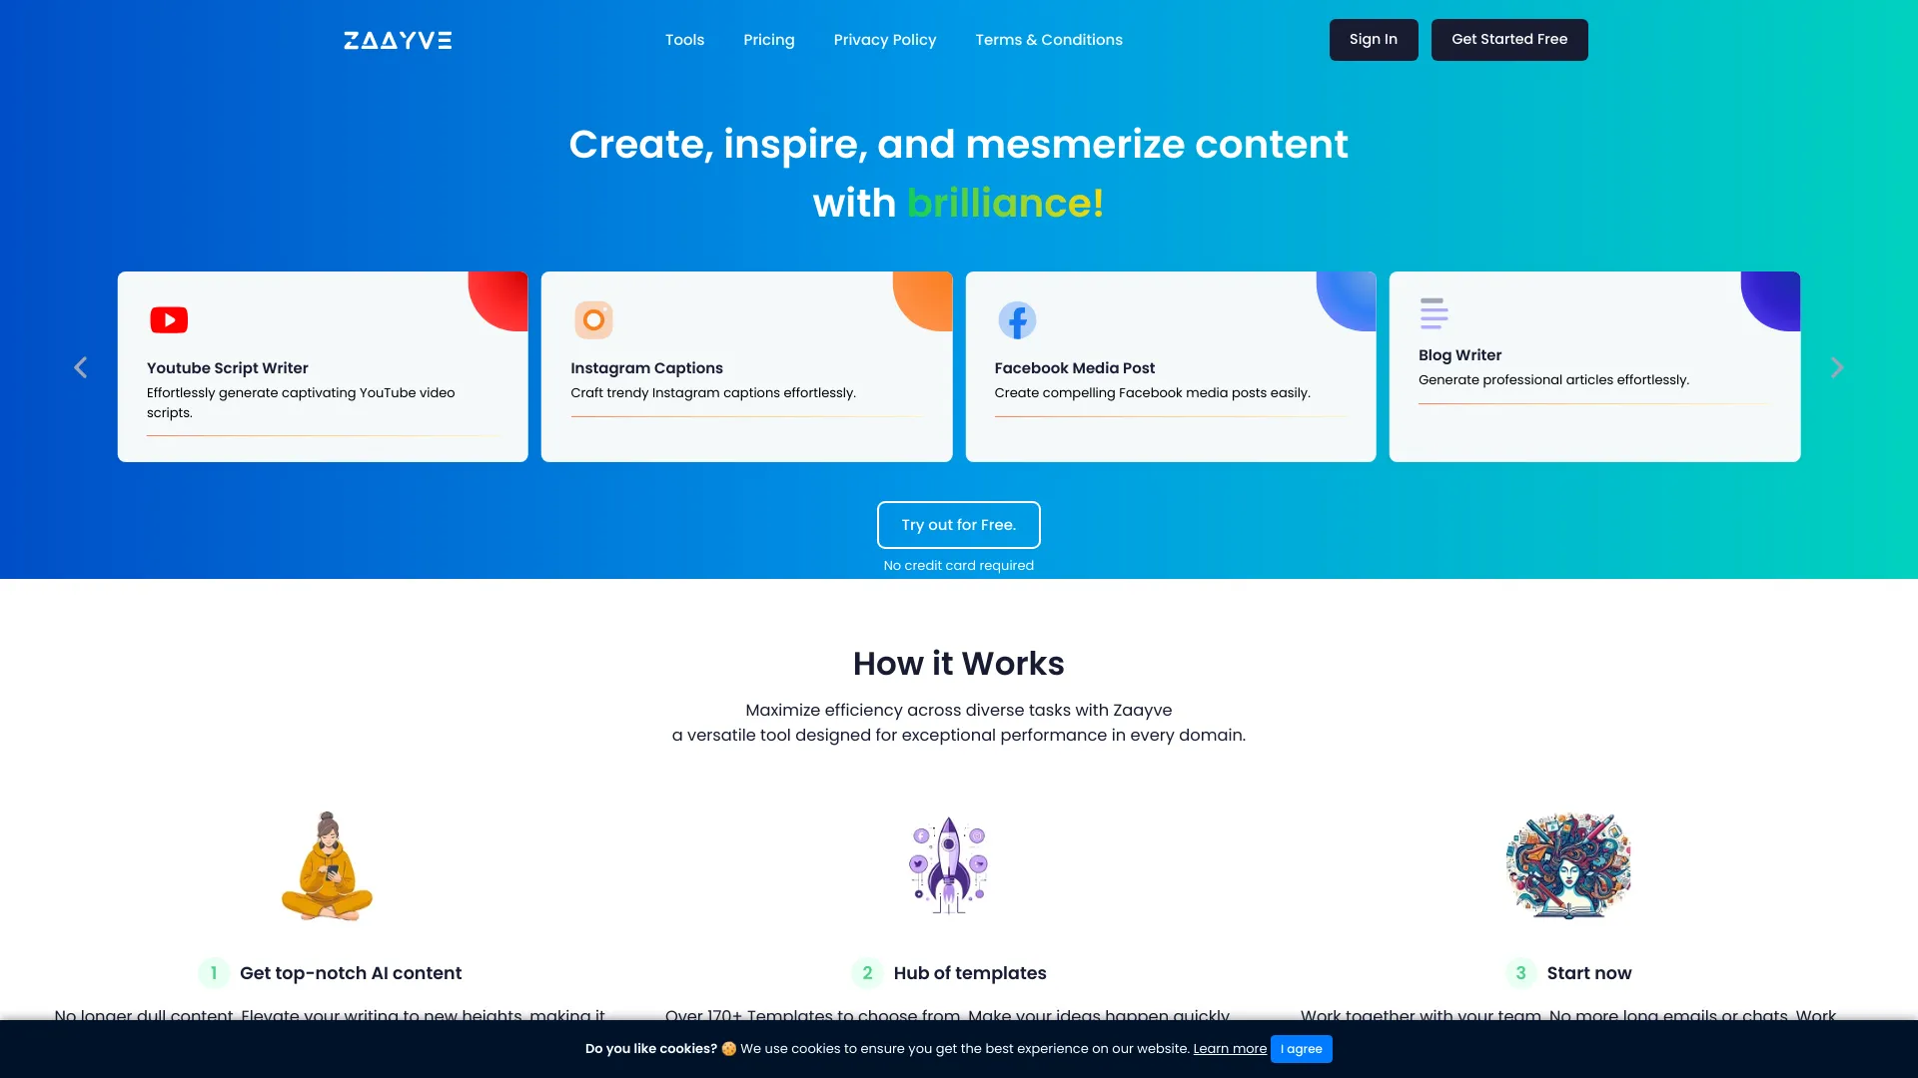
Task: Click the Try out for Free button
Action: click(x=959, y=524)
